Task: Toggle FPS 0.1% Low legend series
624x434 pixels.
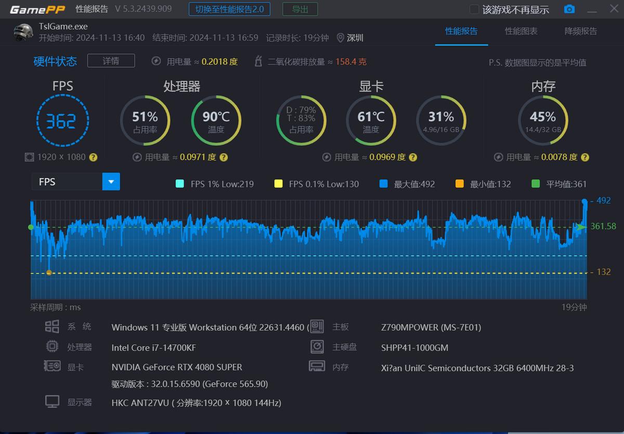Action: 278,184
